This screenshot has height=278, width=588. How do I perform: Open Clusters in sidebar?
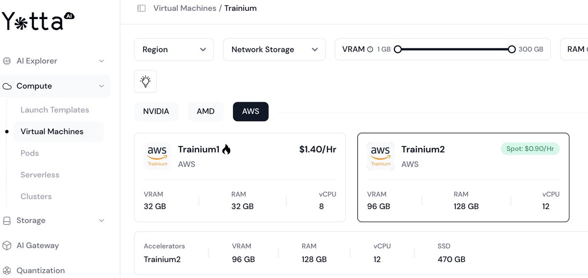pos(36,196)
